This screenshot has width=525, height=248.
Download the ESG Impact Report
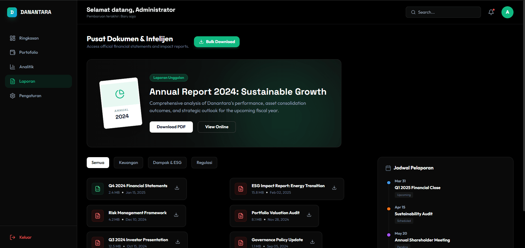click(334, 188)
